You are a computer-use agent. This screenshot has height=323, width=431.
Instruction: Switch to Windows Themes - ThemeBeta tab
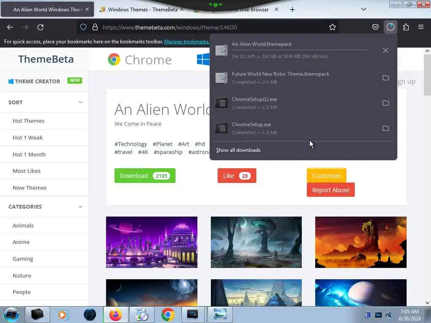pos(142,10)
